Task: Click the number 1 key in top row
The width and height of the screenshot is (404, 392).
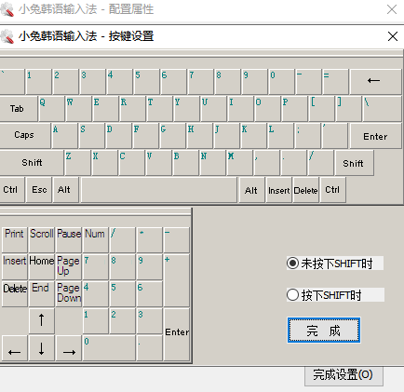Action: coord(39,82)
